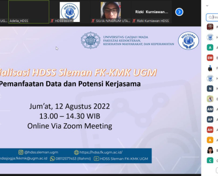The height and width of the screenshot is (176, 218).
Task: Click the Online Via Zoom Meeting text
Action: (70, 126)
